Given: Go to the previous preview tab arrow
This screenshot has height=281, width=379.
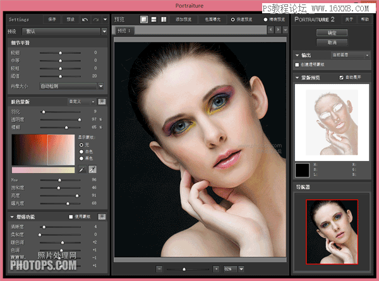Looking at the screenshot, I should coord(271,30).
